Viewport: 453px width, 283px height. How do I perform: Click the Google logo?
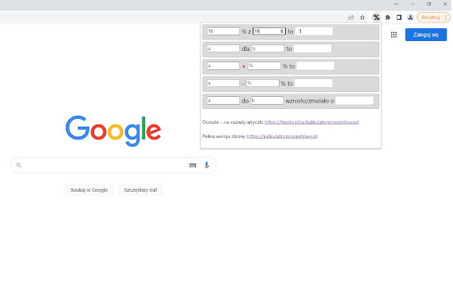pos(113,131)
